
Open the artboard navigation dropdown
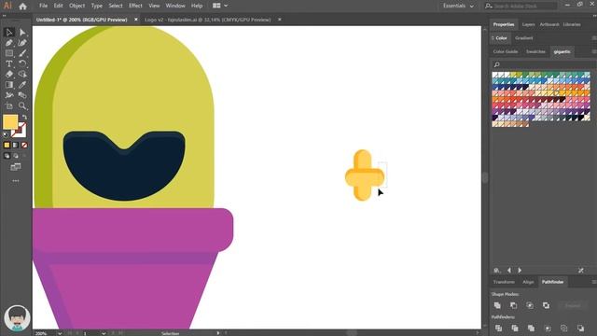coord(104,334)
